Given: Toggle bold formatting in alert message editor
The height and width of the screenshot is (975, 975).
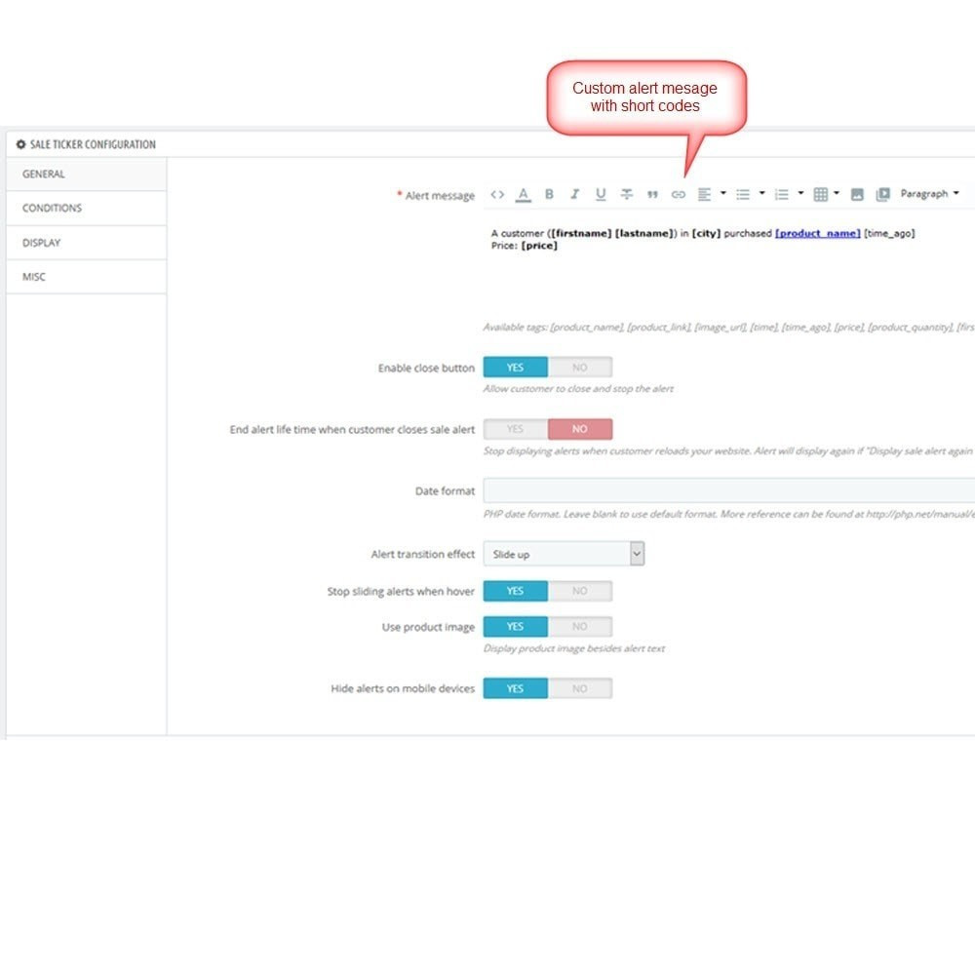Looking at the screenshot, I should pos(549,194).
